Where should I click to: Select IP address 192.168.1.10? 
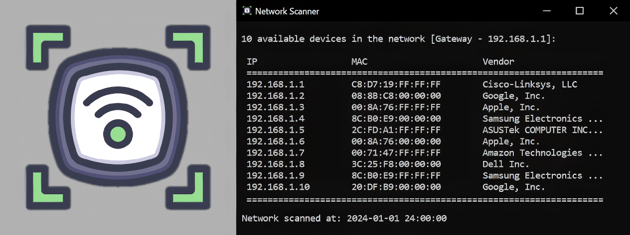278,187
